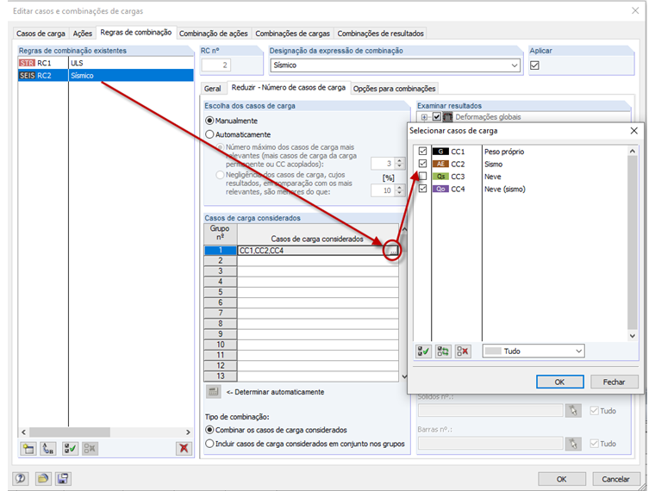Click the open folder icon at bottom
Viewport: 655px width, 491px height.
coord(42,478)
